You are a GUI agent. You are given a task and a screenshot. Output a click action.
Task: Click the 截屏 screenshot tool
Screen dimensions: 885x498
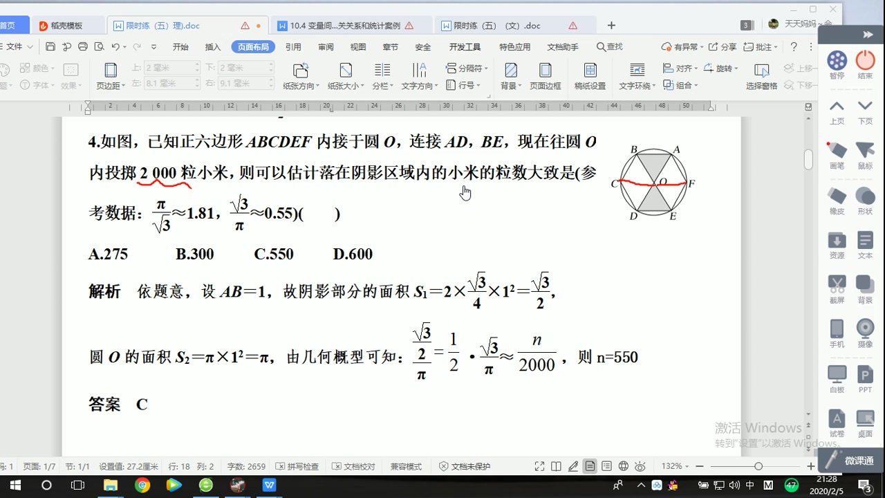point(837,290)
